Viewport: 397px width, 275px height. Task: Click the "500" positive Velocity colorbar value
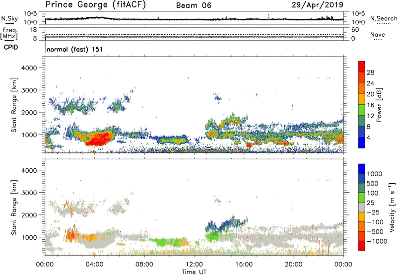pos(373,183)
